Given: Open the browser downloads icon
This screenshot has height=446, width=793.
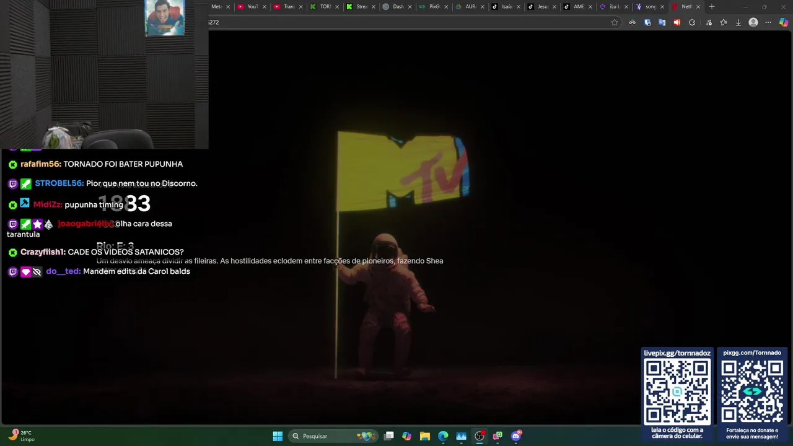Looking at the screenshot, I should 738,22.
